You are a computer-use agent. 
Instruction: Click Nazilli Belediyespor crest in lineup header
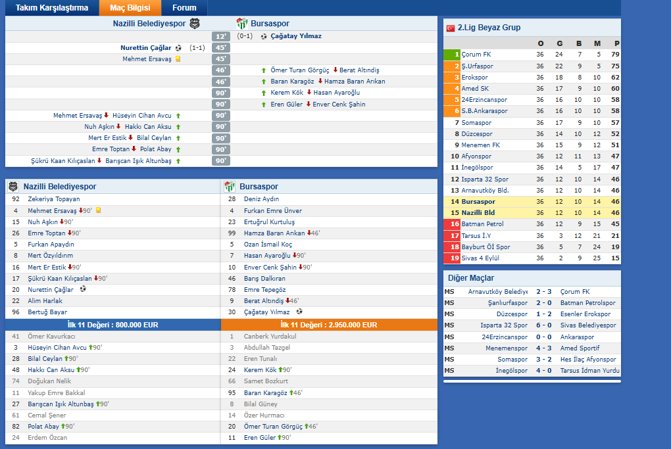(13, 187)
